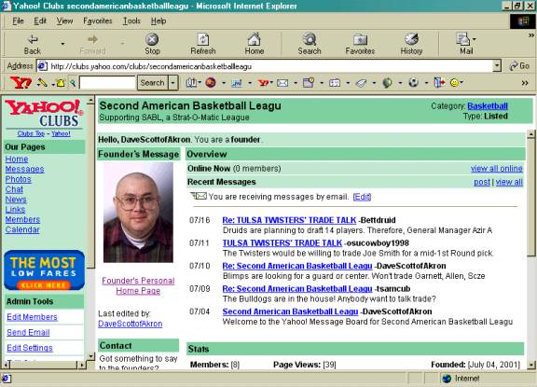537x387 pixels.
Task: Open the File menu
Action: tap(18, 21)
